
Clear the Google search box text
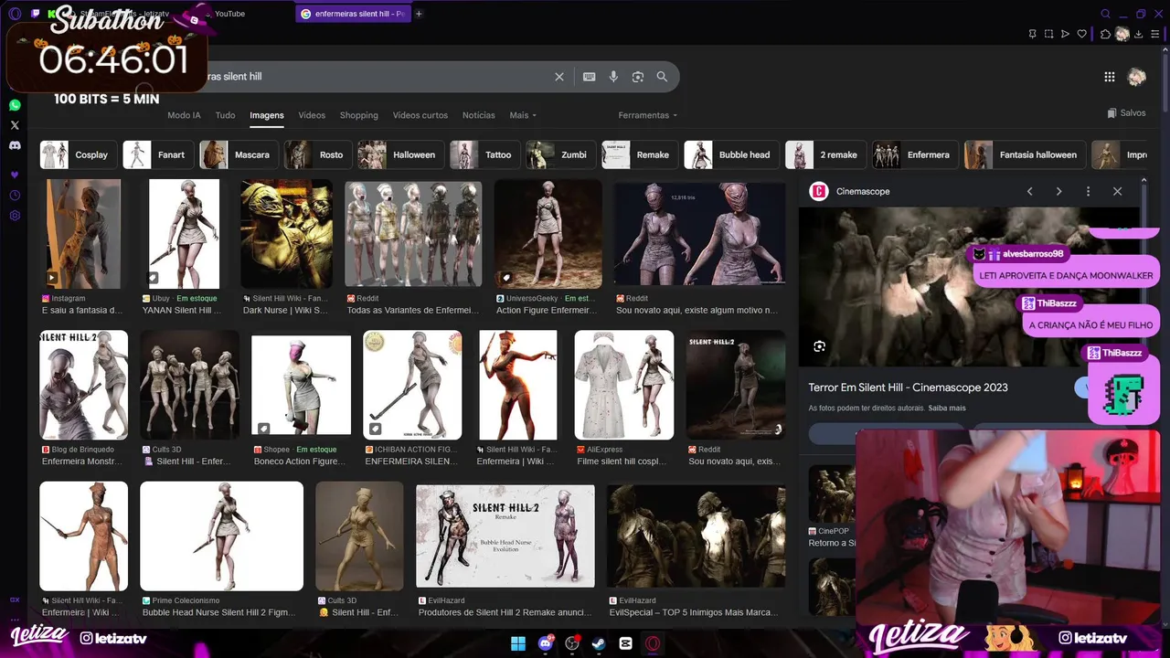coord(559,77)
